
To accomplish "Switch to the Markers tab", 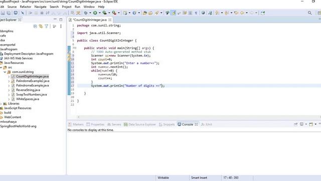I will [76, 124].
